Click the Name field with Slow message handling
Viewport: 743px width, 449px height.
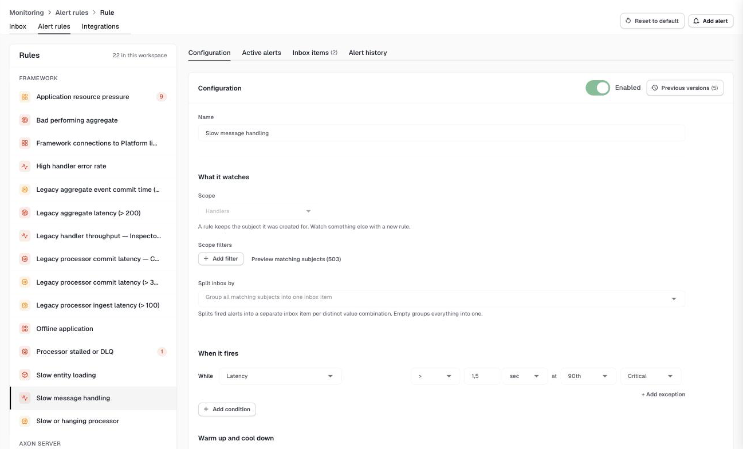[441, 133]
